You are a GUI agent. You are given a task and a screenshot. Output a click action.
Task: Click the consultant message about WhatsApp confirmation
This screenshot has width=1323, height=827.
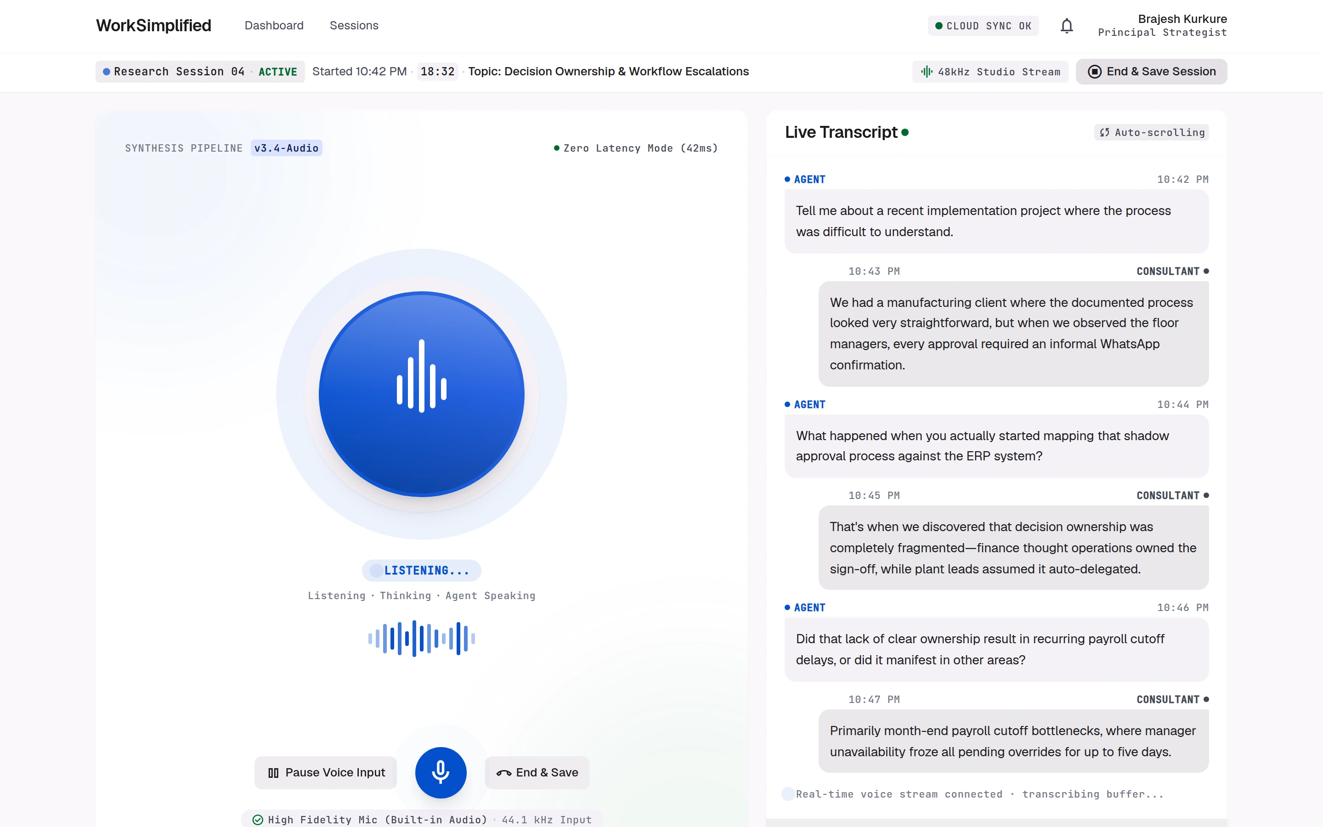(1013, 334)
